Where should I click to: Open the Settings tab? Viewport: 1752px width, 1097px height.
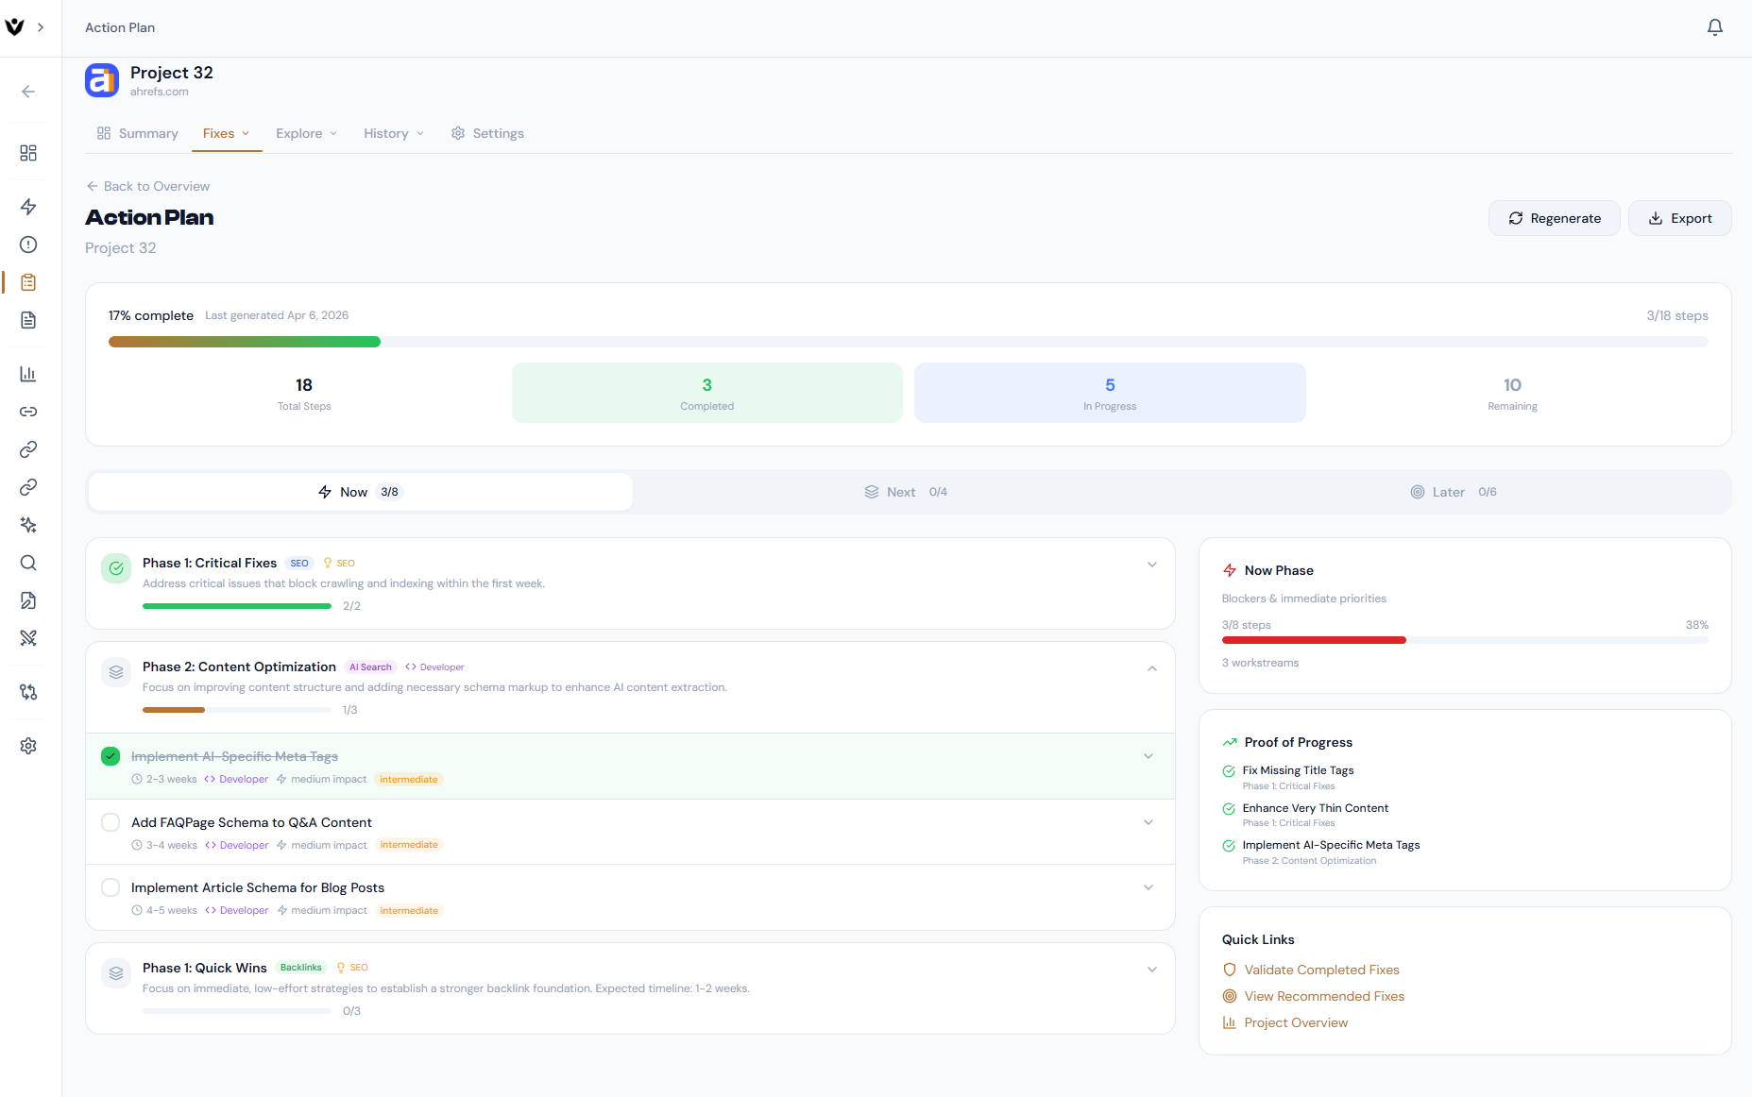coord(487,133)
